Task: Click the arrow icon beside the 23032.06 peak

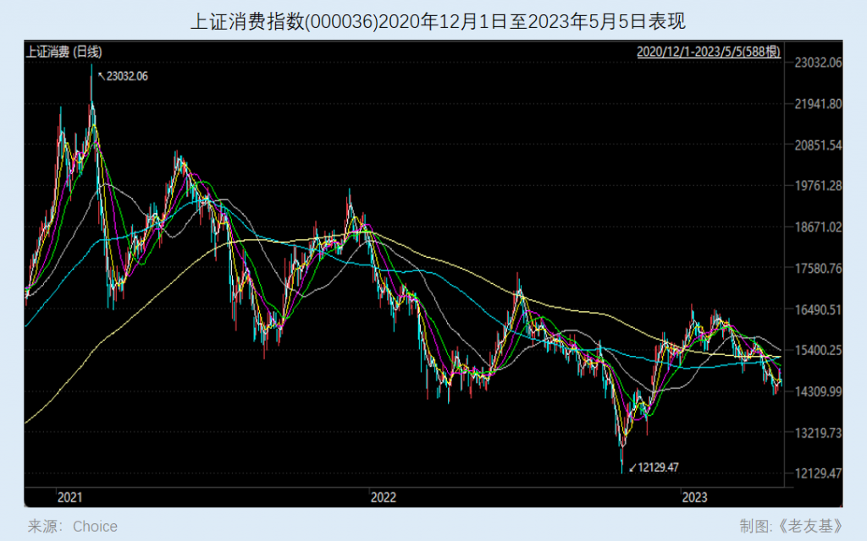Action: [x=101, y=76]
